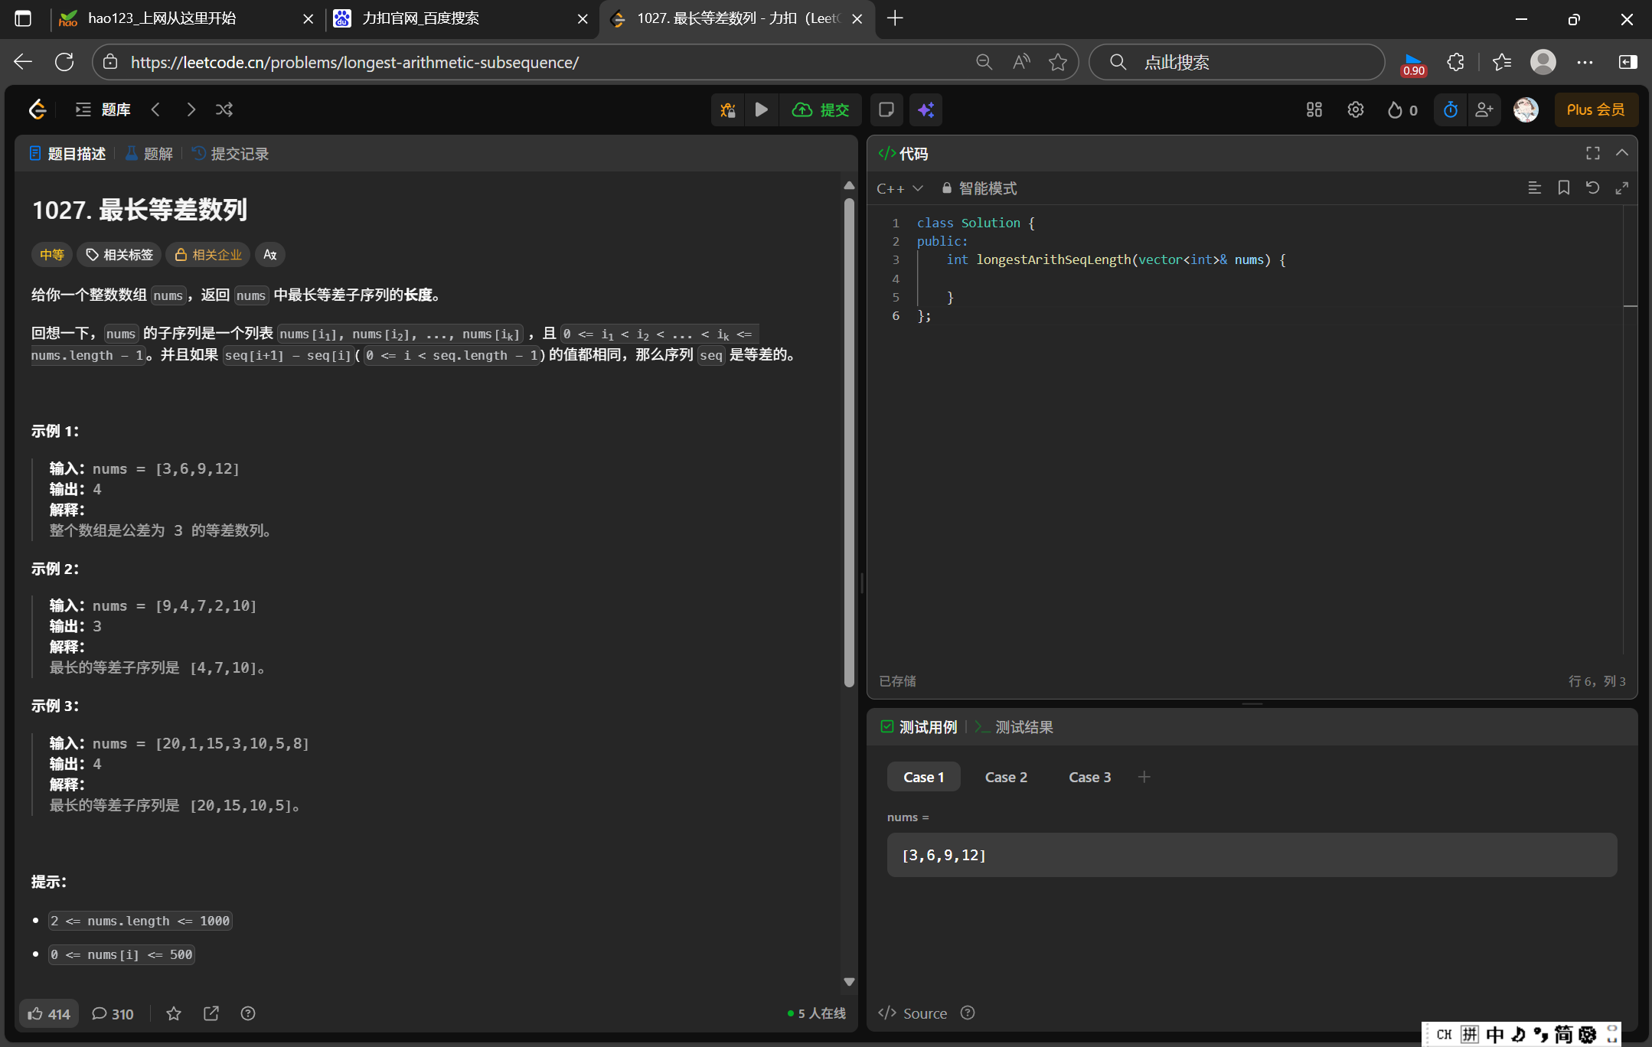Click the Plus 会员 button
This screenshot has width=1652, height=1047.
[x=1595, y=109]
